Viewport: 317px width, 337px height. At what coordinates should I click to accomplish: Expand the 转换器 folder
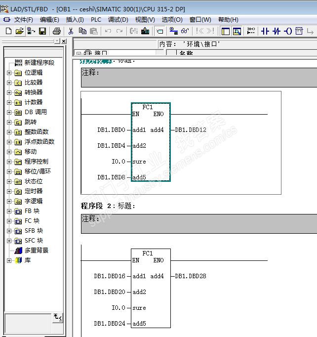tap(9, 92)
